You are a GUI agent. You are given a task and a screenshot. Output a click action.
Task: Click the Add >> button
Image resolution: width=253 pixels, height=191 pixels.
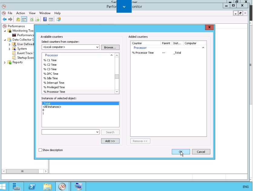[110, 141]
